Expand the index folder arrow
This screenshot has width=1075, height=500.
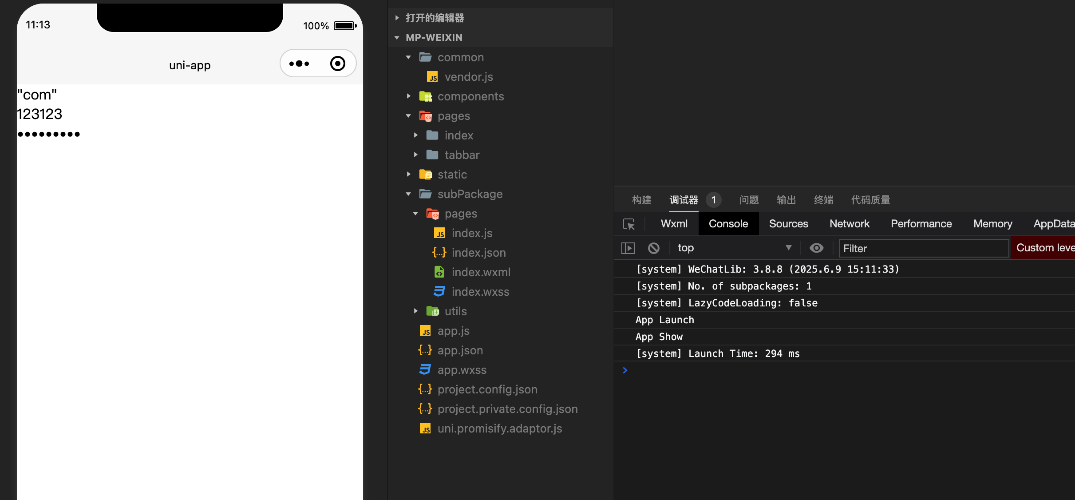coord(415,135)
